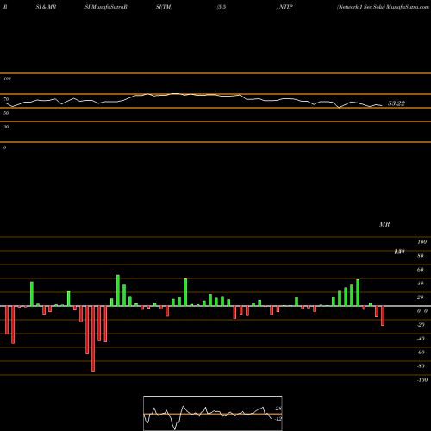Open the mini oscillator preview chart
This screenshot has height=431, width=431.
point(213,413)
